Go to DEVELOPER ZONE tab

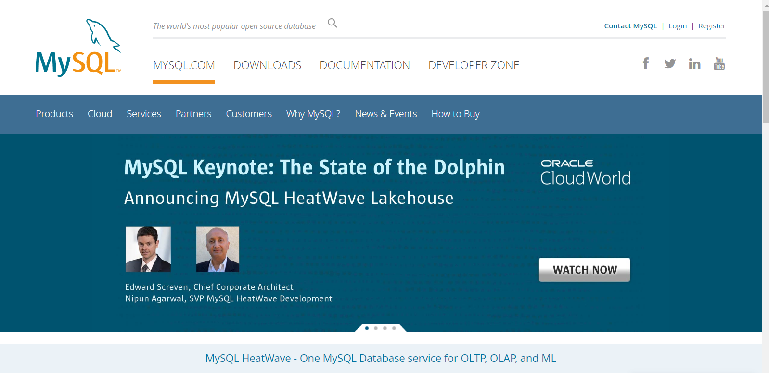point(474,65)
